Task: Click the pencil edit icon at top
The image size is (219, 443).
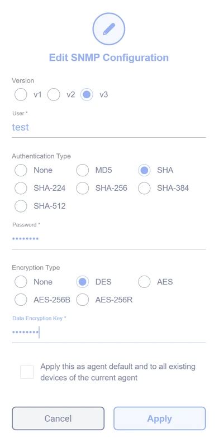Action: (108, 29)
